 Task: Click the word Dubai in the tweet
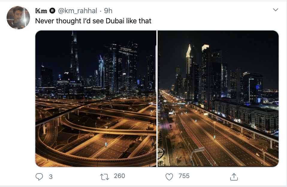(115, 21)
